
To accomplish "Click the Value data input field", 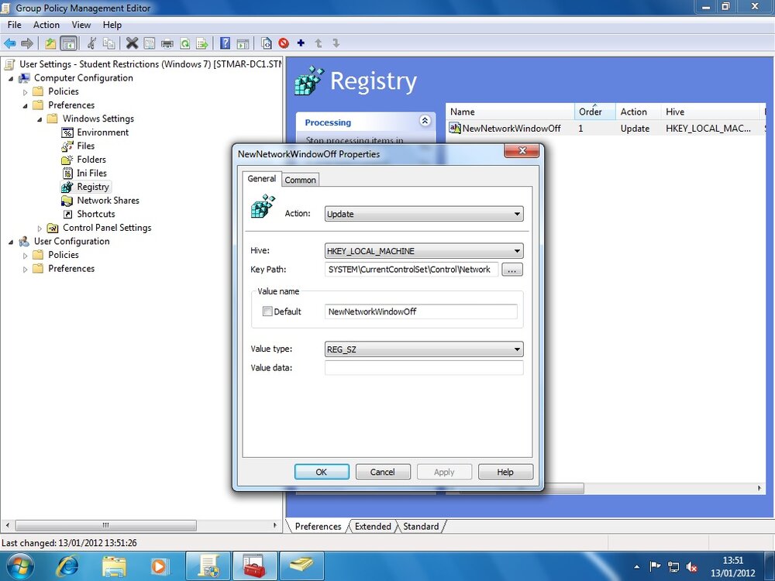I will pos(424,367).
